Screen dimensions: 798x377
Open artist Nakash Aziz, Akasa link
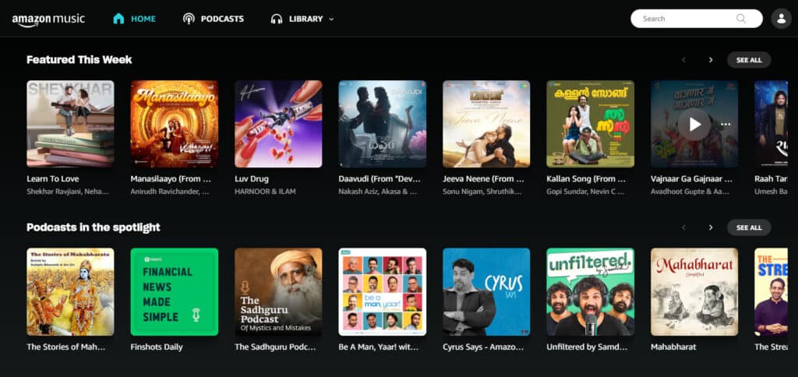tap(378, 192)
